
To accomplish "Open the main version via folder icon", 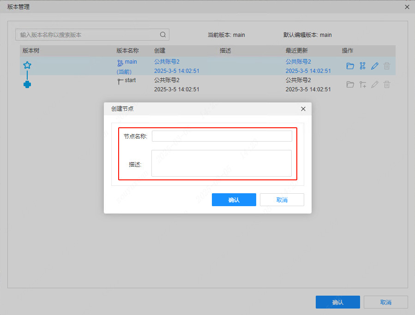I will pos(350,65).
